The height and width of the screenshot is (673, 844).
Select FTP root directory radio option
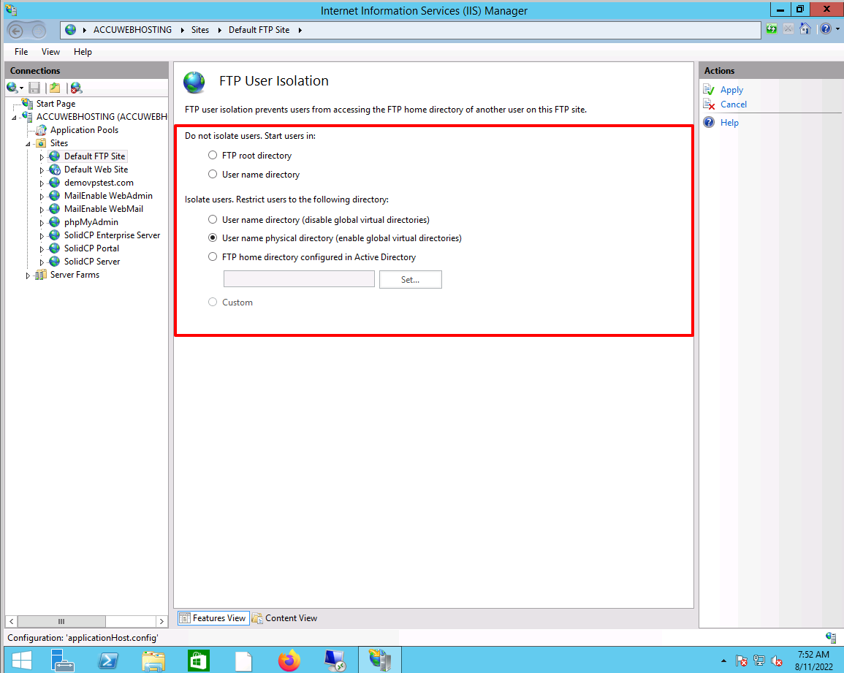coord(213,155)
